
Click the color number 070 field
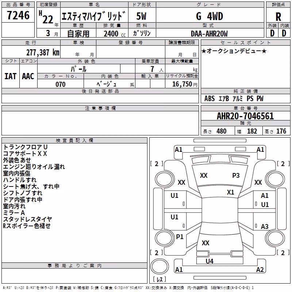(x=61, y=84)
